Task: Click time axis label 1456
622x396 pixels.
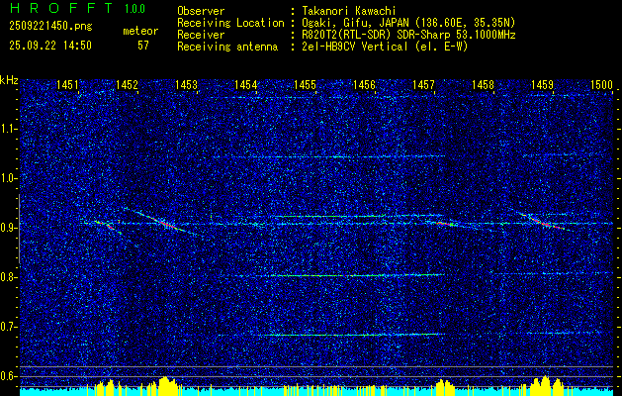Action: coord(364,84)
